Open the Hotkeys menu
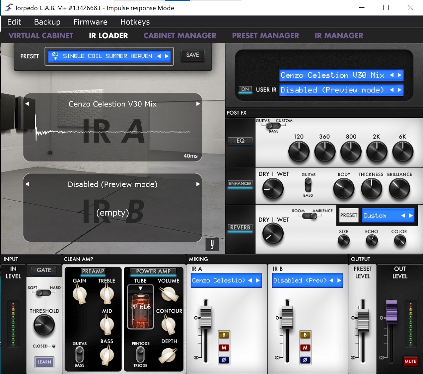 tap(135, 22)
